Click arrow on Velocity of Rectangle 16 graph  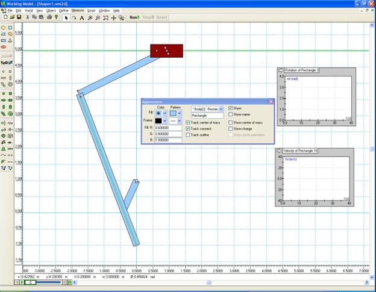[278, 151]
